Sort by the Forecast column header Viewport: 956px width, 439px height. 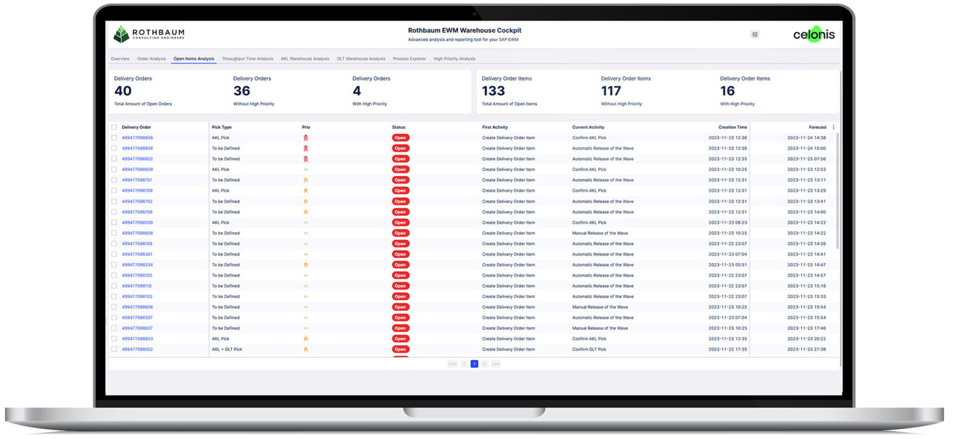pyautogui.click(x=817, y=127)
